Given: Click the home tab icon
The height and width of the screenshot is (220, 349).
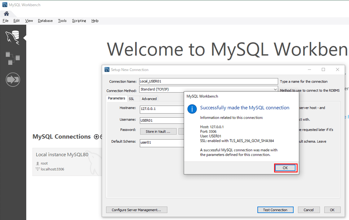Looking at the screenshot, I should (6, 14).
